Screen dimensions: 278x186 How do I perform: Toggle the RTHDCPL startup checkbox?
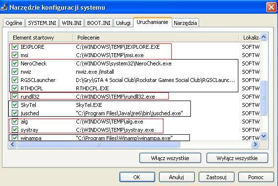click(x=15, y=88)
